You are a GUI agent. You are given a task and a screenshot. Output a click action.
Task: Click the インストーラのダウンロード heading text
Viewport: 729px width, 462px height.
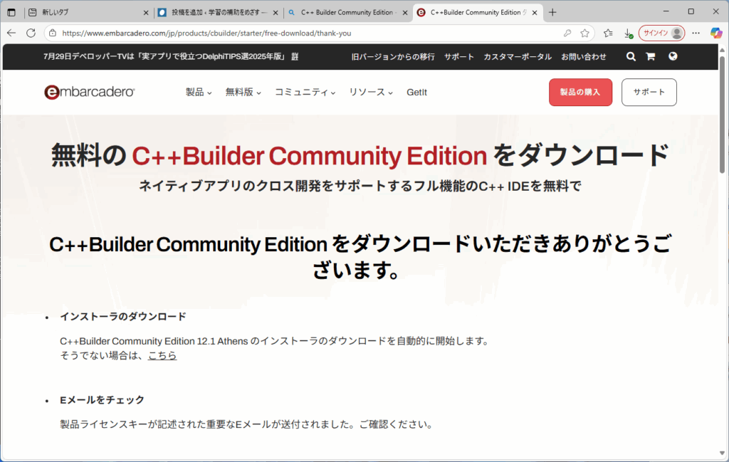[122, 317]
